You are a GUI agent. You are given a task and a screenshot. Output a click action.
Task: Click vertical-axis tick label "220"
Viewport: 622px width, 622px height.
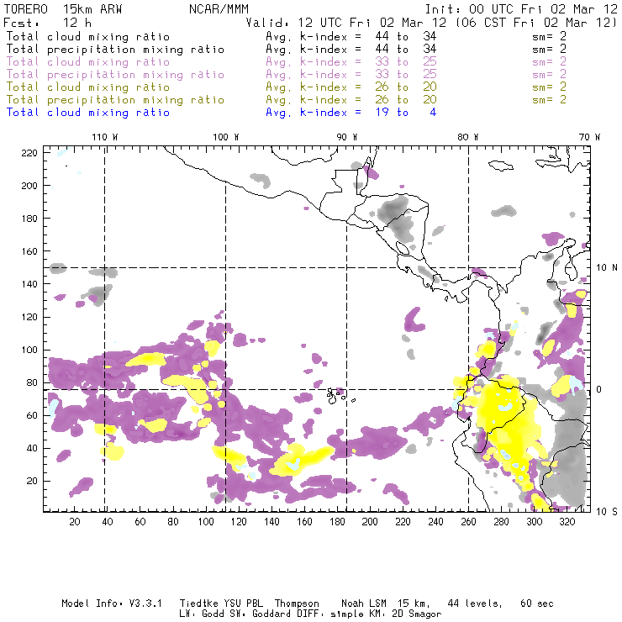(x=29, y=153)
